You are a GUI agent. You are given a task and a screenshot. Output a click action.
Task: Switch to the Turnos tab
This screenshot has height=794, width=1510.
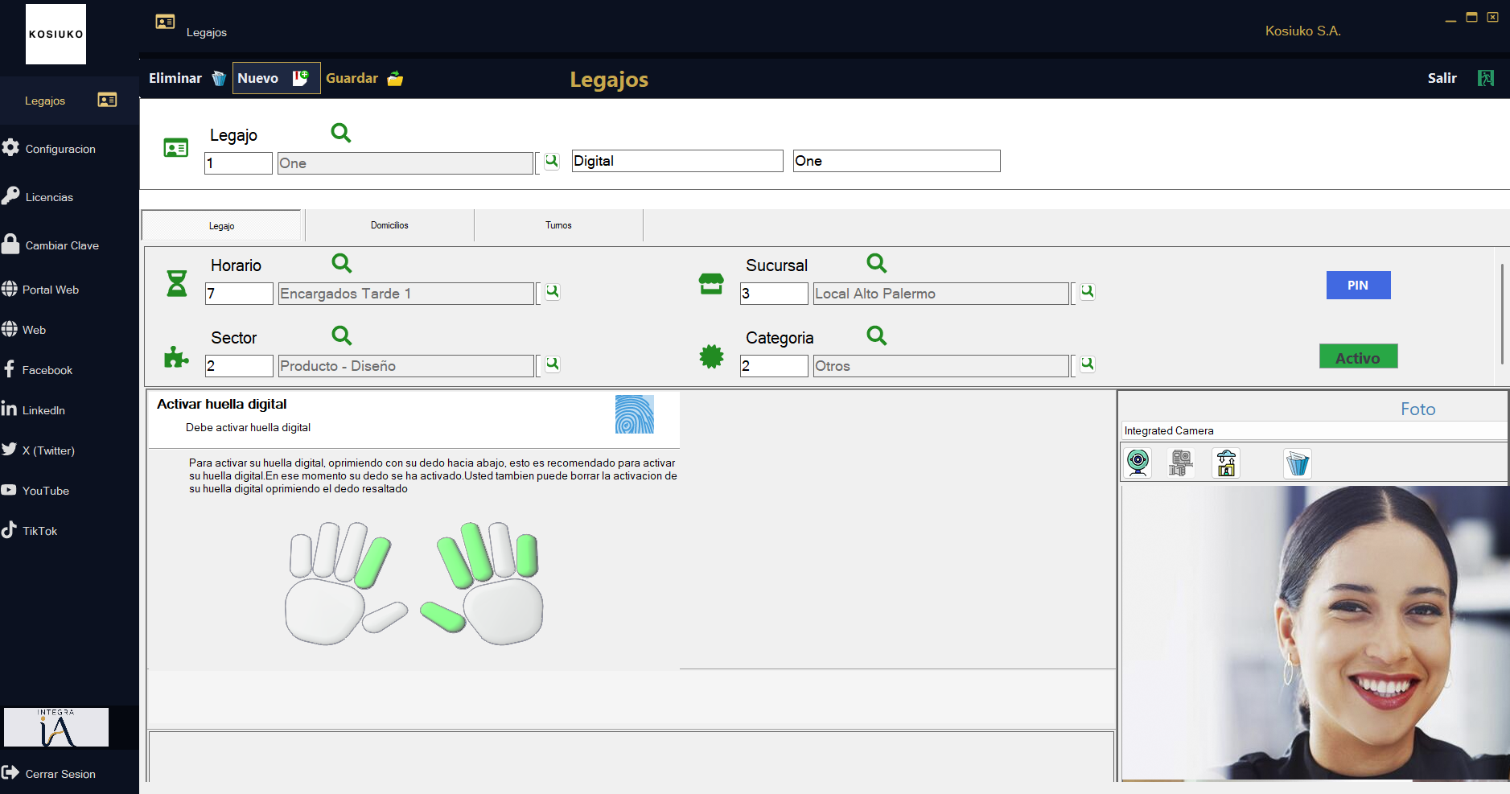558,225
